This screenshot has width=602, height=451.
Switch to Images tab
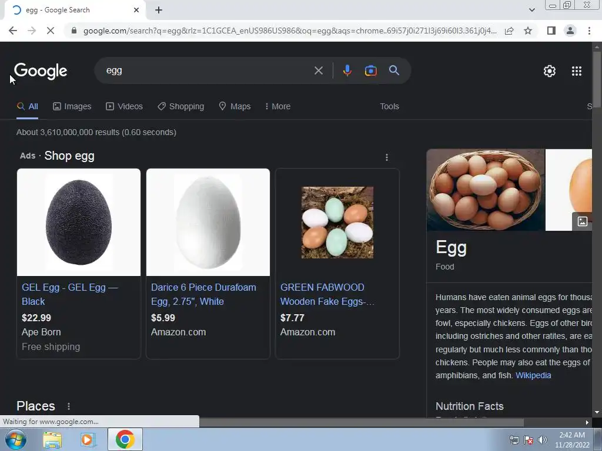(72, 107)
